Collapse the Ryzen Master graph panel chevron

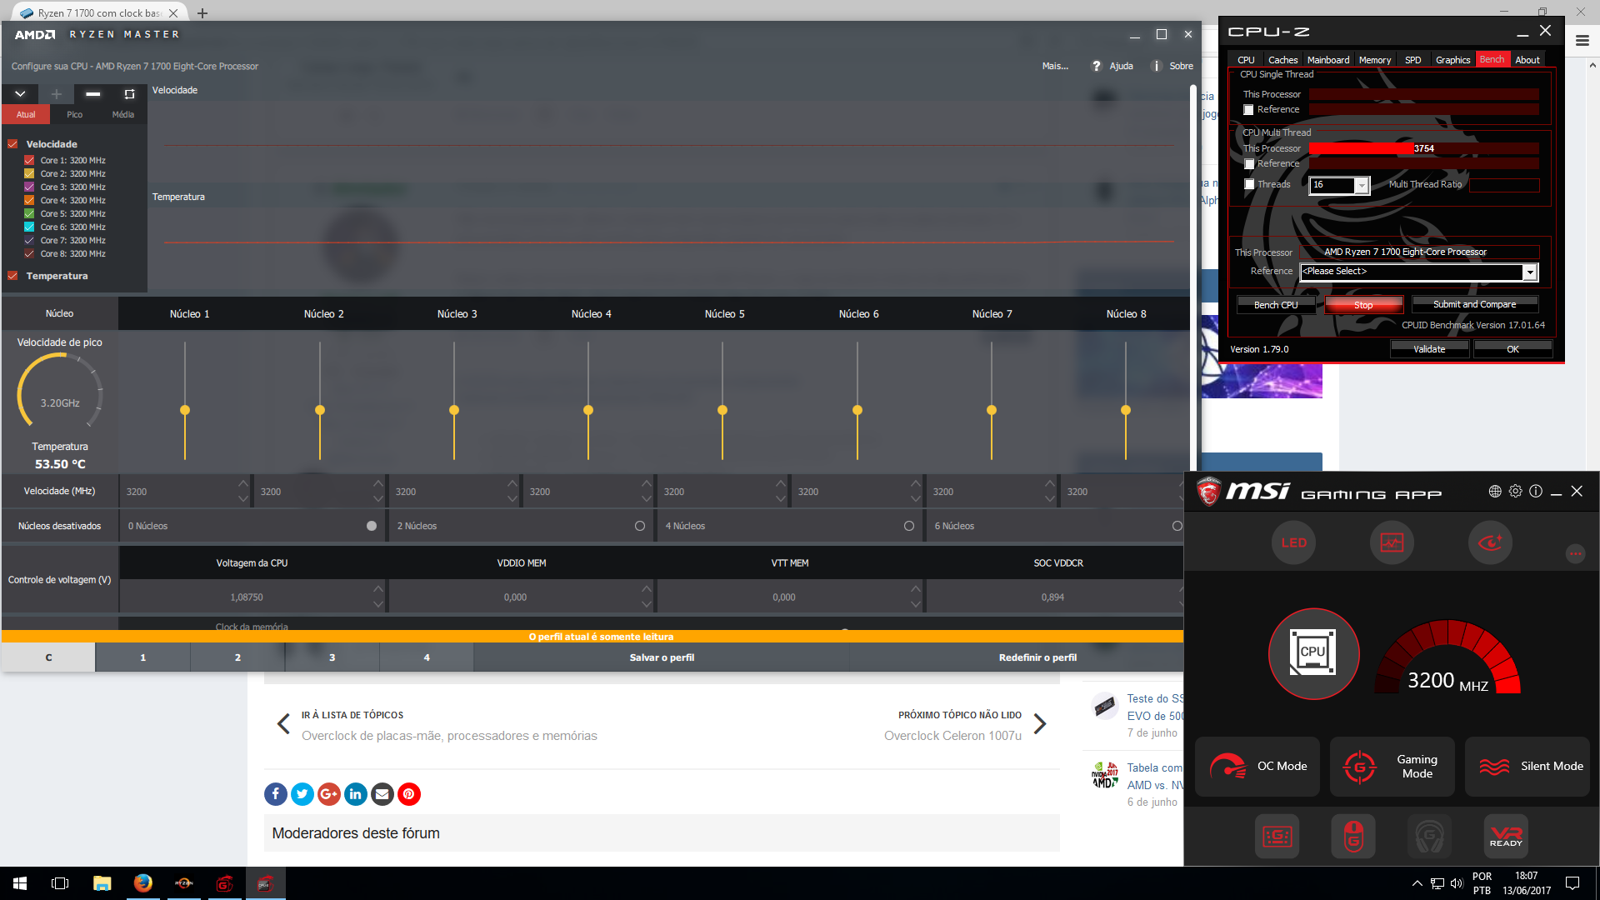click(x=20, y=94)
